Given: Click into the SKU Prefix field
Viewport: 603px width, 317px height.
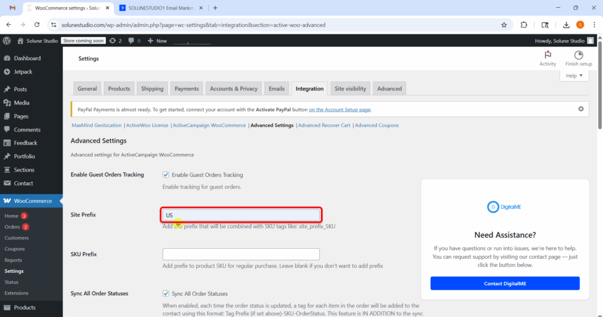Looking at the screenshot, I should tap(241, 254).
